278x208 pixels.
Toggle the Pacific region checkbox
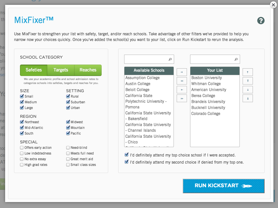[68, 133]
